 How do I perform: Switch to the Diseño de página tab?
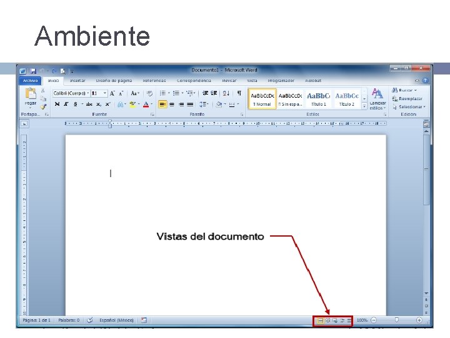click(x=114, y=81)
